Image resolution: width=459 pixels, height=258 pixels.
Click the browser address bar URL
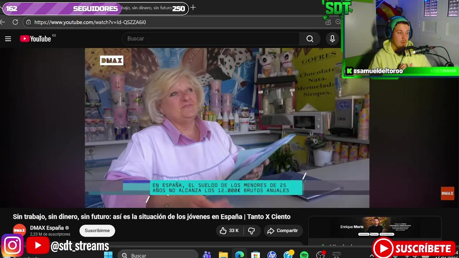(x=90, y=22)
